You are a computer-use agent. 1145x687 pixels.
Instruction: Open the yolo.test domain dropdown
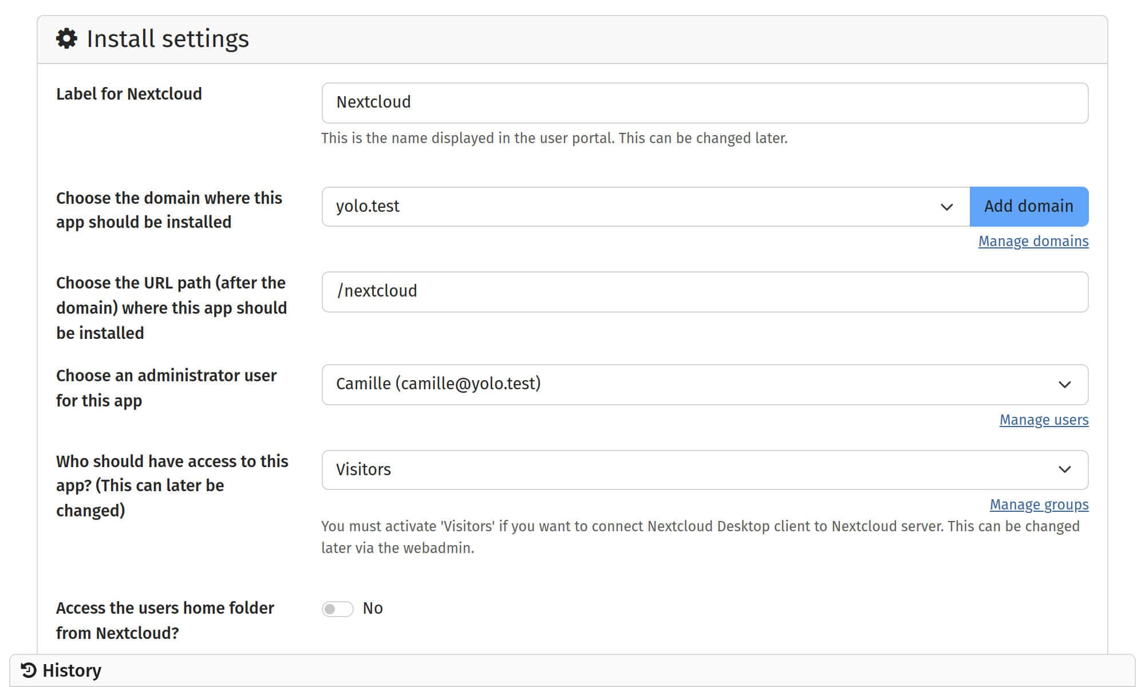click(x=645, y=207)
